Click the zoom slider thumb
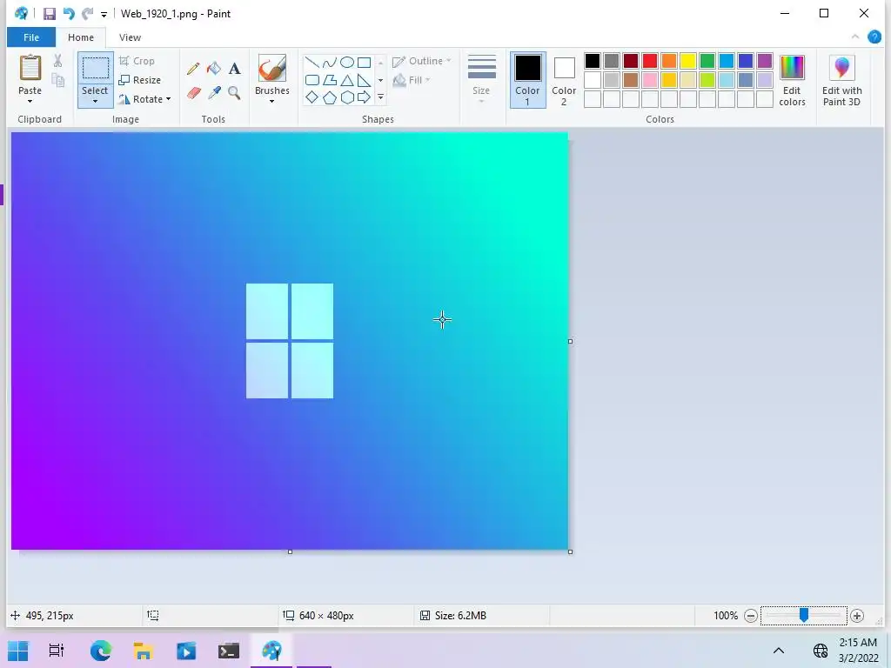891x668 pixels. (804, 615)
